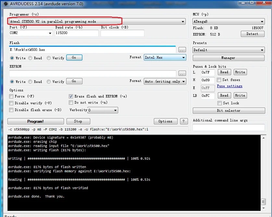This screenshot has width=272, height=217.
Task: Click the fuses Write button
Action: (240, 72)
